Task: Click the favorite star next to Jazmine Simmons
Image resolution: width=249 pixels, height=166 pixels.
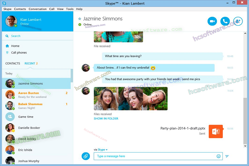Action: 80,19
